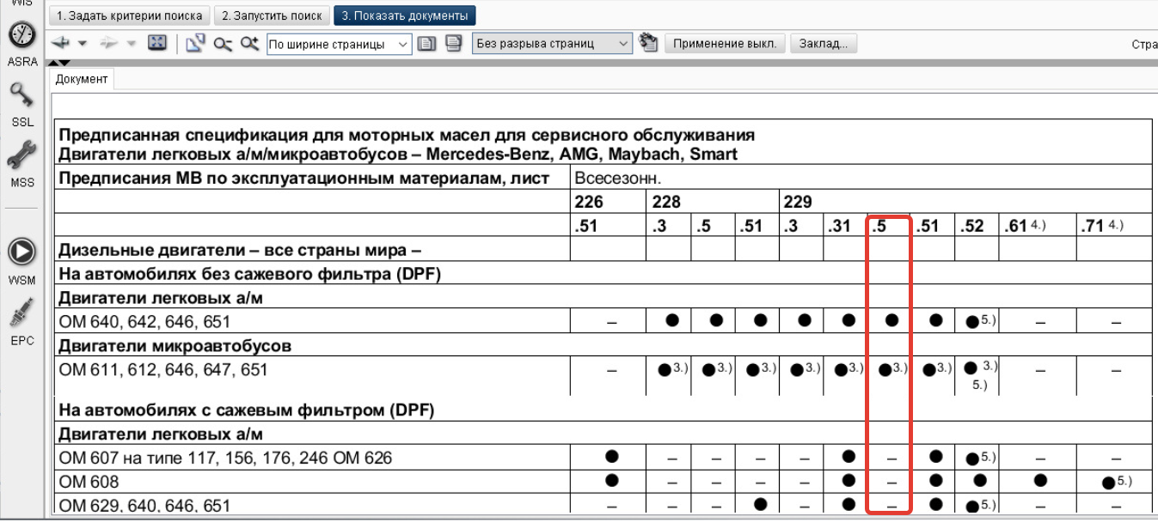The width and height of the screenshot is (1158, 522).
Task: Go forward with the right arrow icon
Action: (x=109, y=43)
